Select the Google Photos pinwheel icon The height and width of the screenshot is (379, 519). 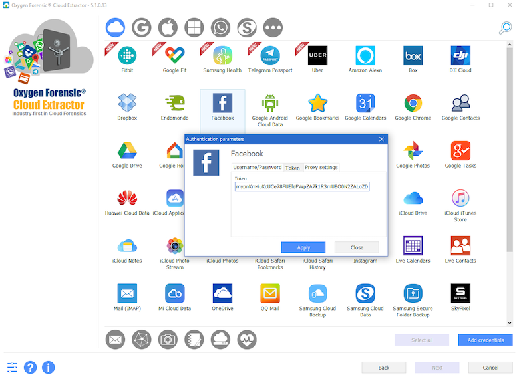[413, 150]
